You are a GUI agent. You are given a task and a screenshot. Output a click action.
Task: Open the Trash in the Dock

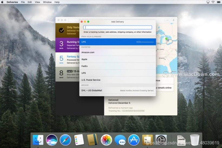pyautogui.click(x=195, y=140)
